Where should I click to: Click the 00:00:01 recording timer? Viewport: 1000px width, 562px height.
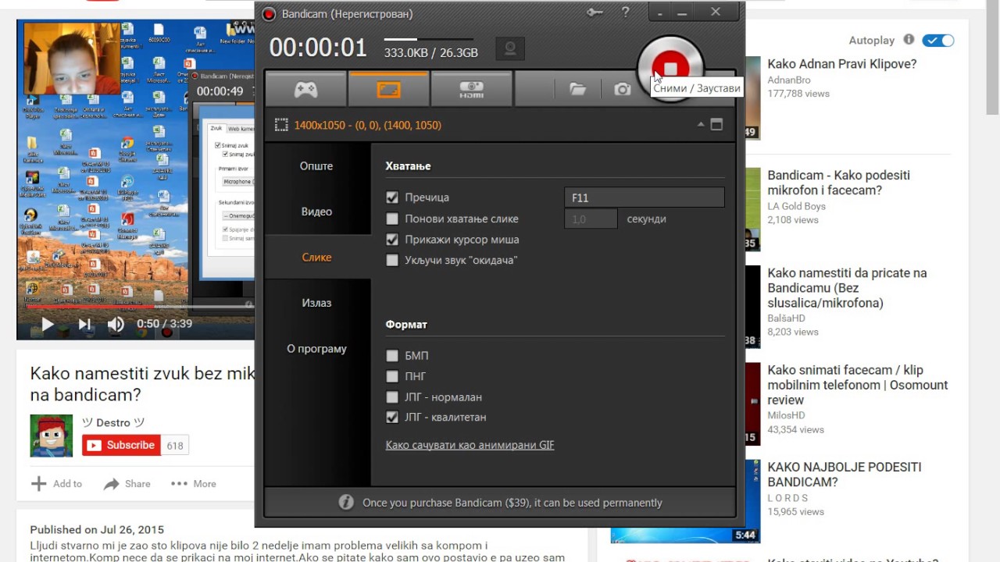click(x=318, y=48)
